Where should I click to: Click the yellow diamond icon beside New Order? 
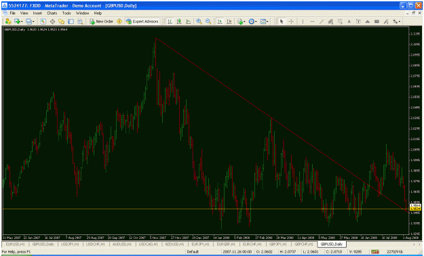pos(119,22)
